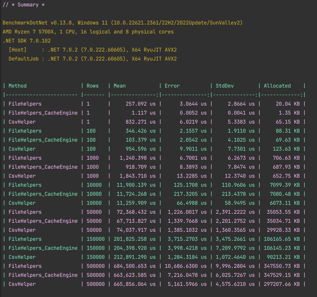Click error value 9.9011 us
The width and height of the screenshot is (317, 297).
coord(193,149)
